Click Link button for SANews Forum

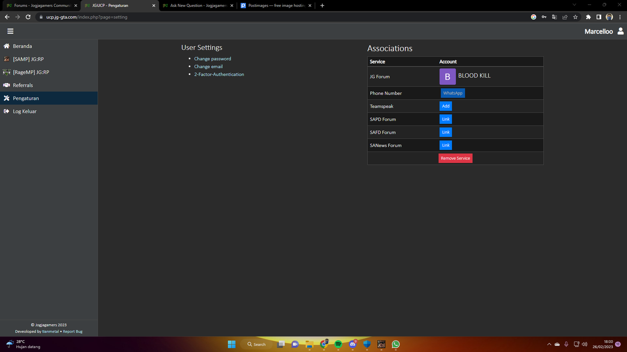446,145
